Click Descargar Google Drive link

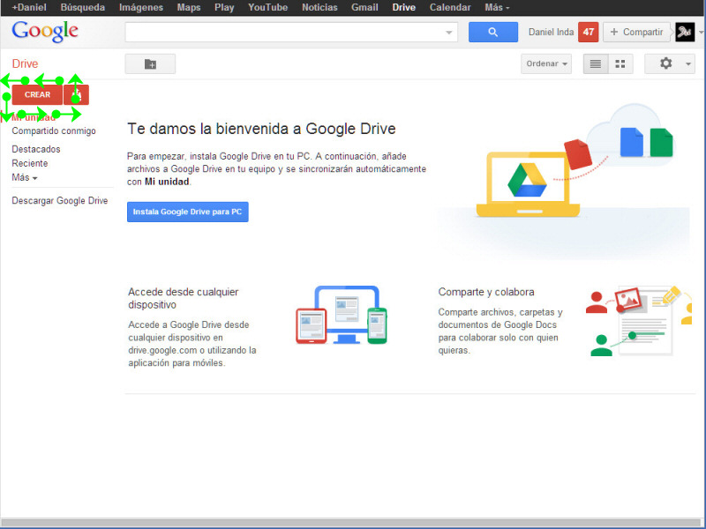click(x=60, y=201)
